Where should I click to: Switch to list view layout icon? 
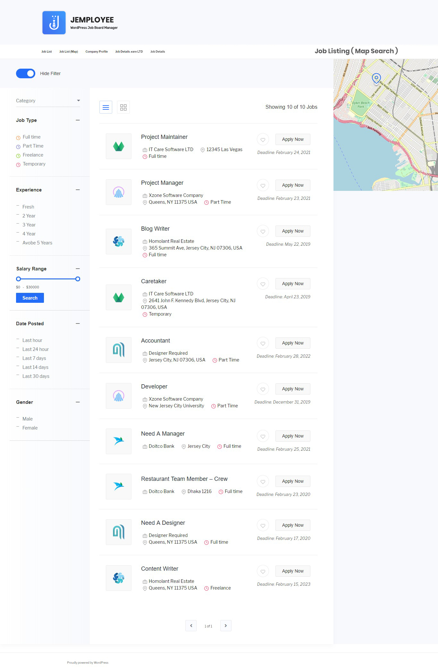point(106,107)
